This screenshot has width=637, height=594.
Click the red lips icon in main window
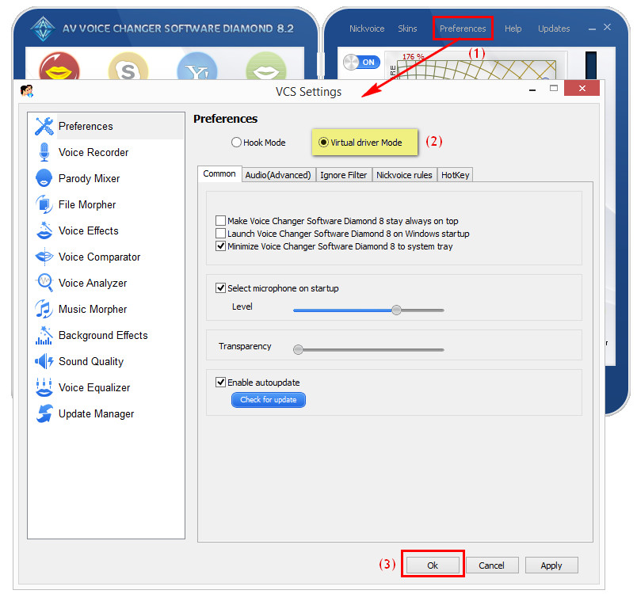[59, 66]
